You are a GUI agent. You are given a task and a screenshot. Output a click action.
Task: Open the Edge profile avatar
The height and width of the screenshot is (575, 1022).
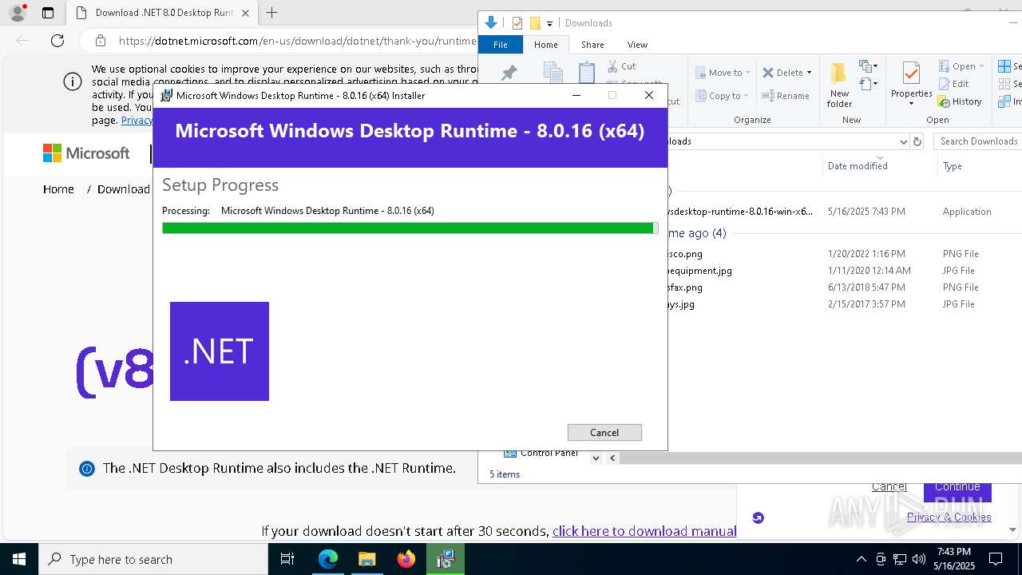[18, 13]
